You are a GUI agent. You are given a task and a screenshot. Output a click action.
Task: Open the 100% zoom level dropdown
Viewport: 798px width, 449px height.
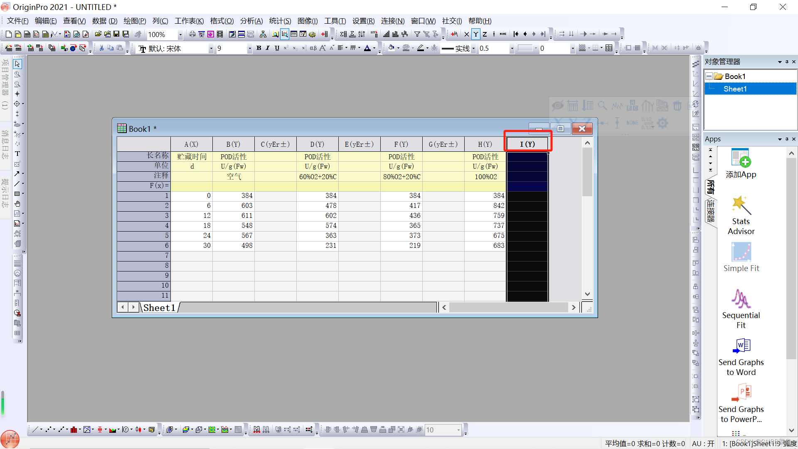[x=180, y=35]
